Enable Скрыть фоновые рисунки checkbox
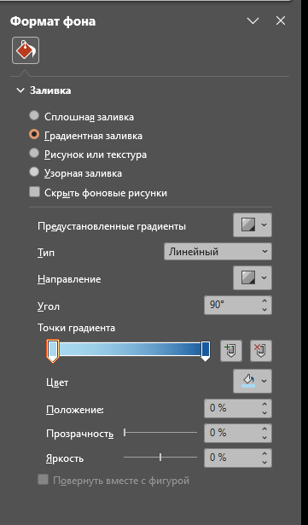Screen dimensions: 308x525 pyautogui.click(x=34, y=192)
